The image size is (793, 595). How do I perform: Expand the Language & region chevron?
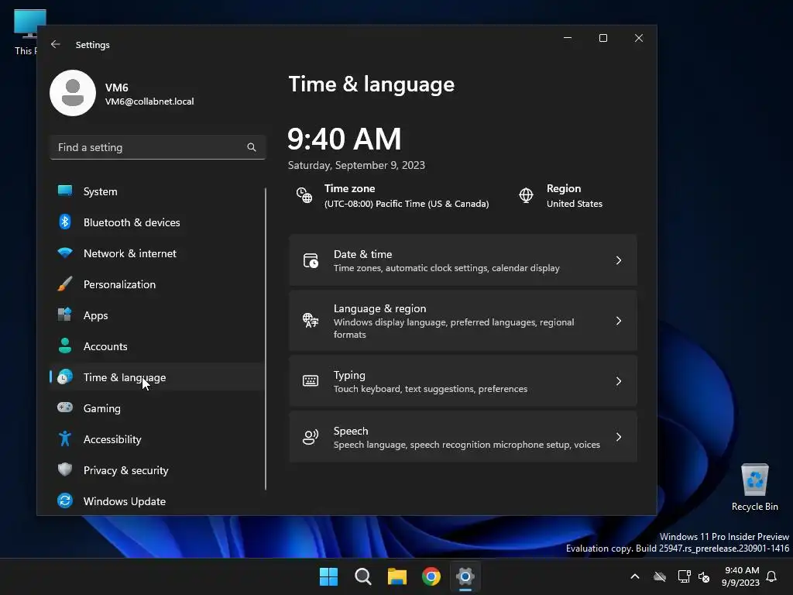(x=619, y=321)
